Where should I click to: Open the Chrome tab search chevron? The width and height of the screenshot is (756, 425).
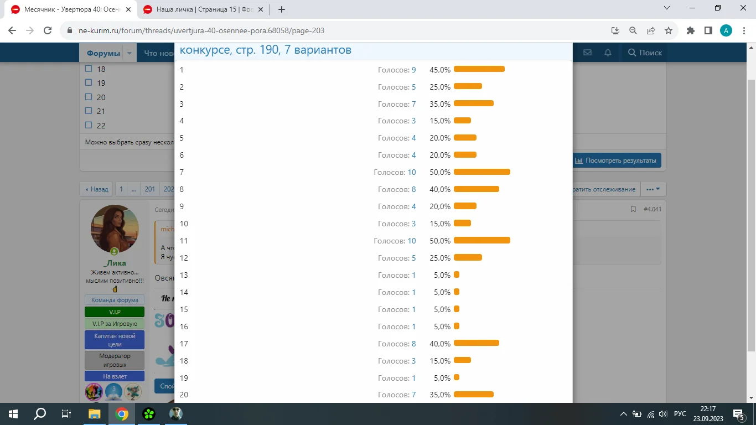click(x=667, y=8)
